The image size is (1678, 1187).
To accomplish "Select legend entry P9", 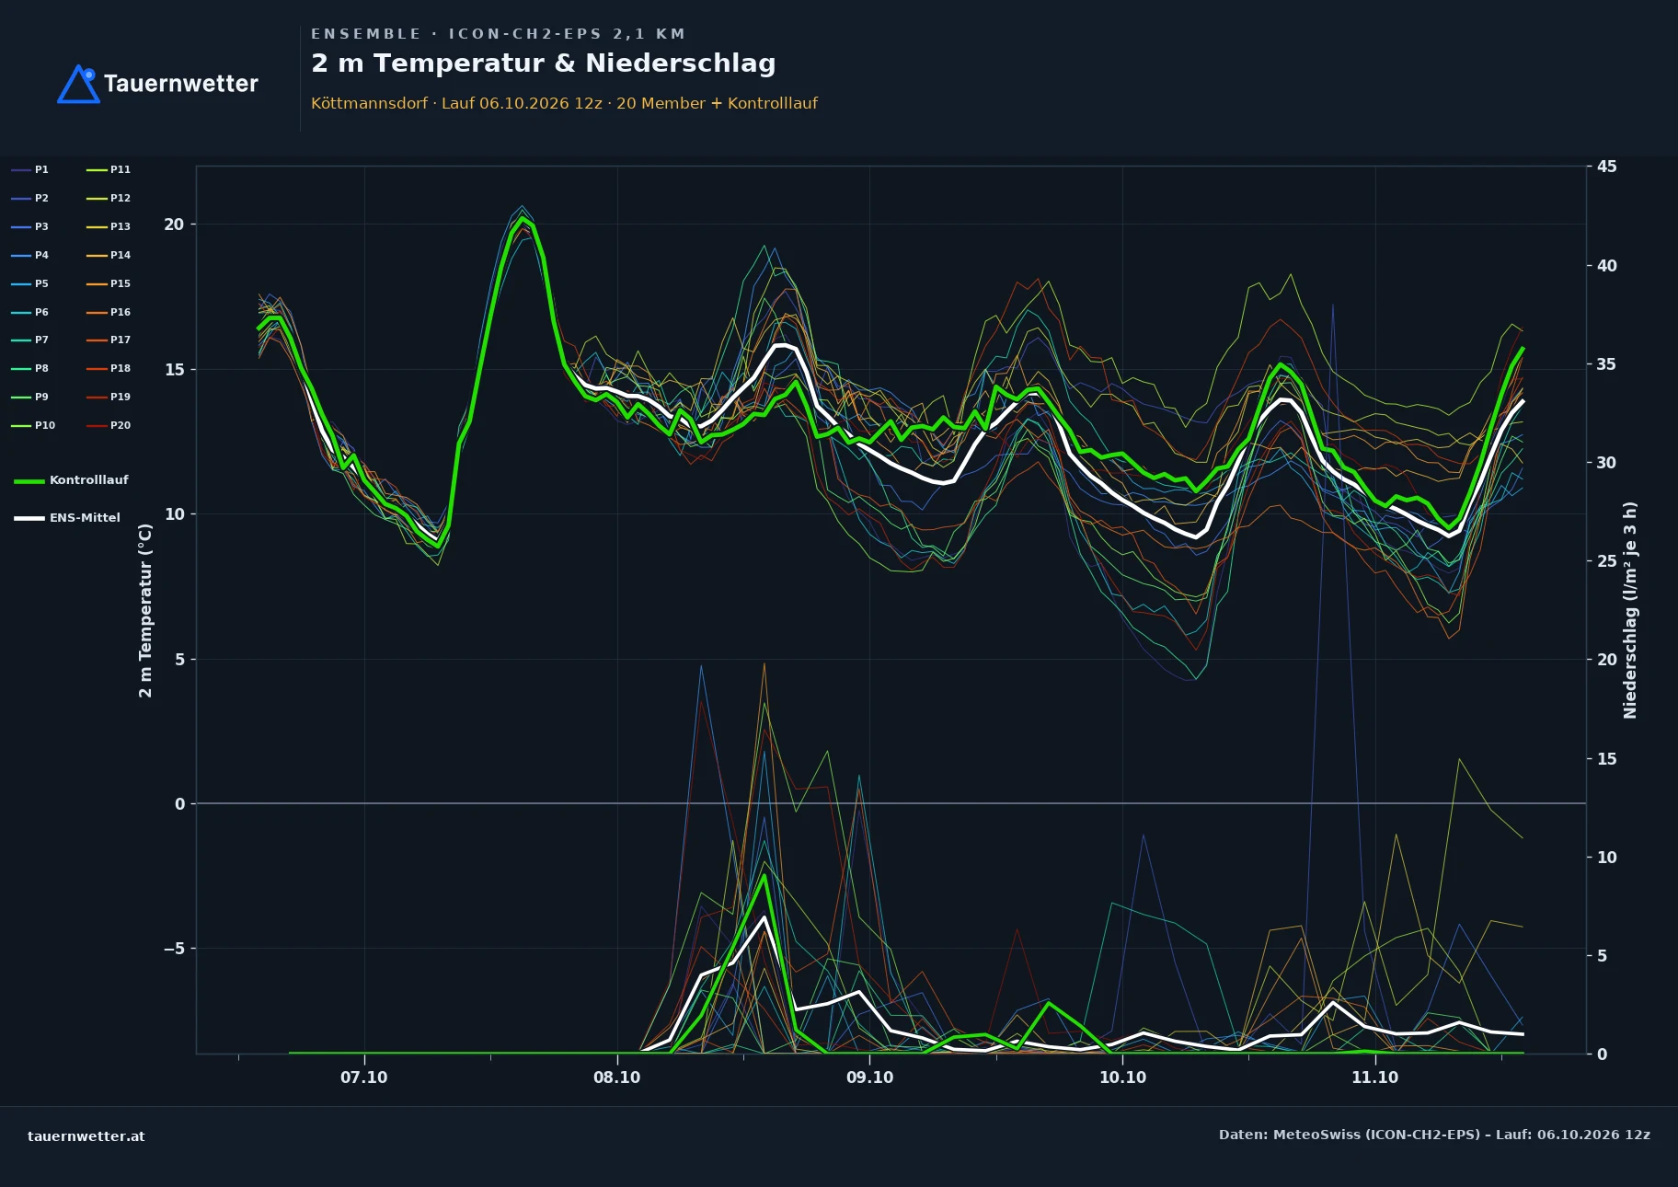I will [29, 397].
